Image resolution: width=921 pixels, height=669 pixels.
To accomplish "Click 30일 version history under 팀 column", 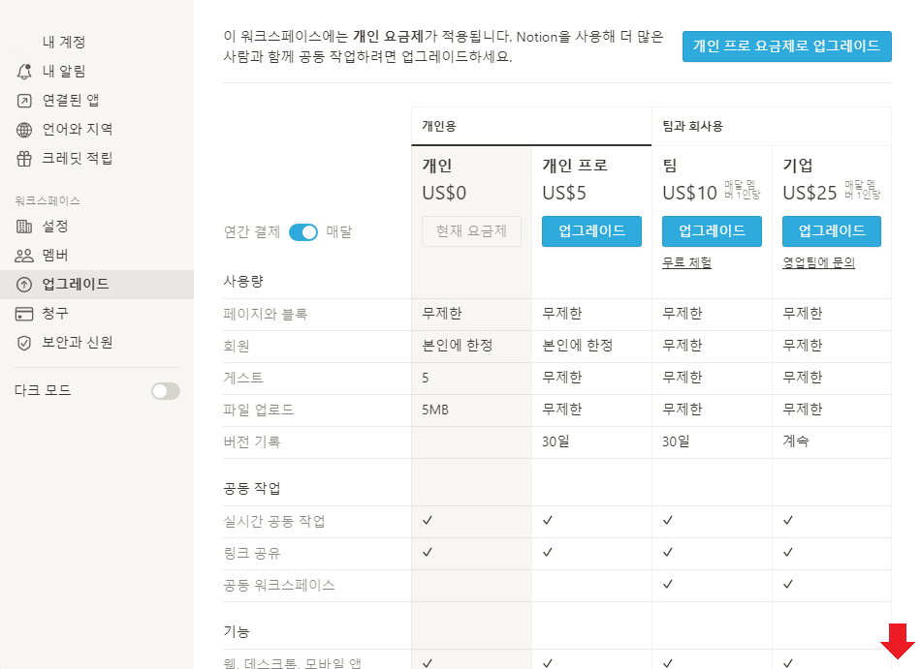I will 676,441.
